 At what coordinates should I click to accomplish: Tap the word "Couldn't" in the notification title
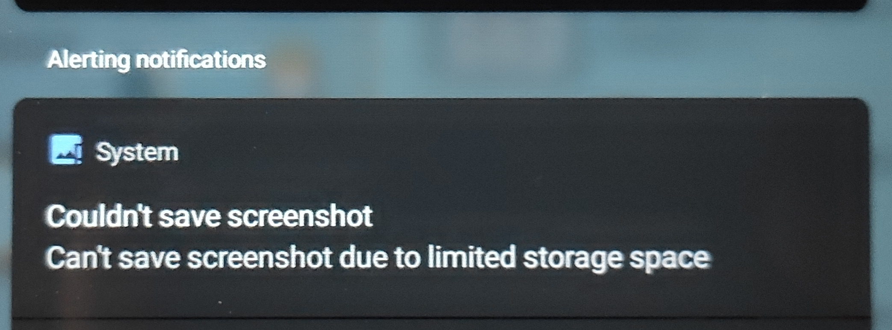(x=99, y=216)
